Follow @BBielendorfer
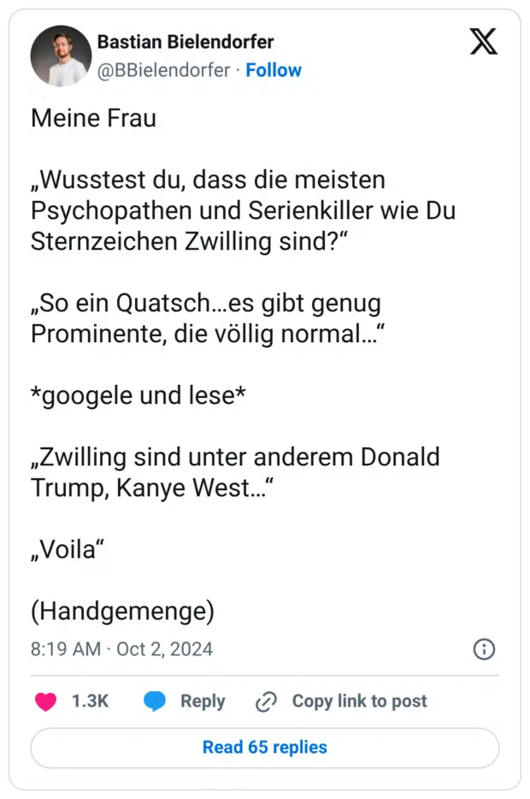The height and width of the screenshot is (799, 530). pos(274,70)
